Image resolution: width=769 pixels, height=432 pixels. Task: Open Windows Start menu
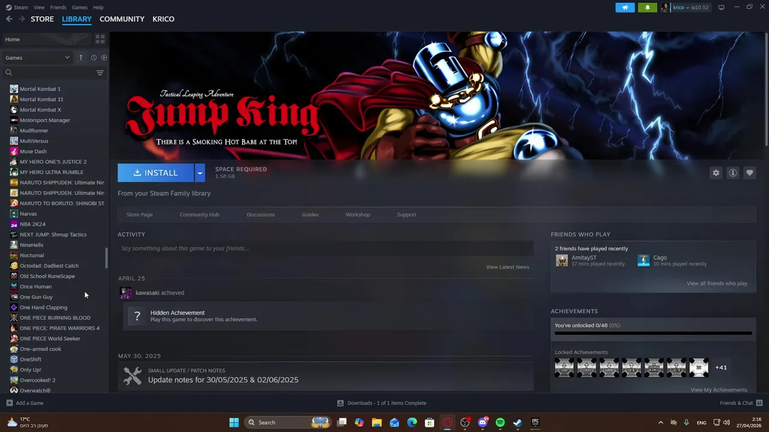click(234, 422)
